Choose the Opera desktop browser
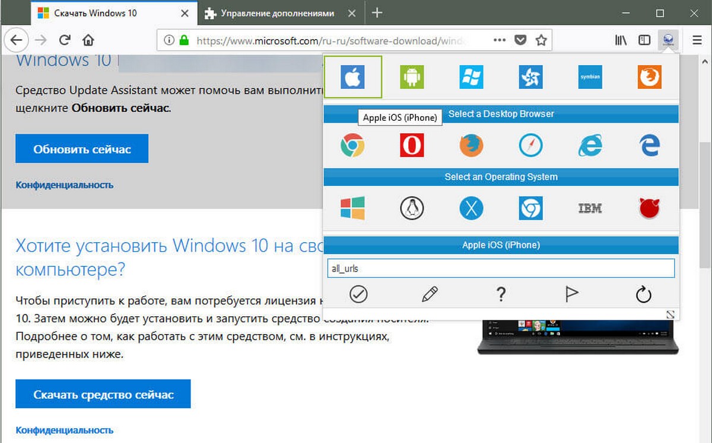 click(412, 145)
